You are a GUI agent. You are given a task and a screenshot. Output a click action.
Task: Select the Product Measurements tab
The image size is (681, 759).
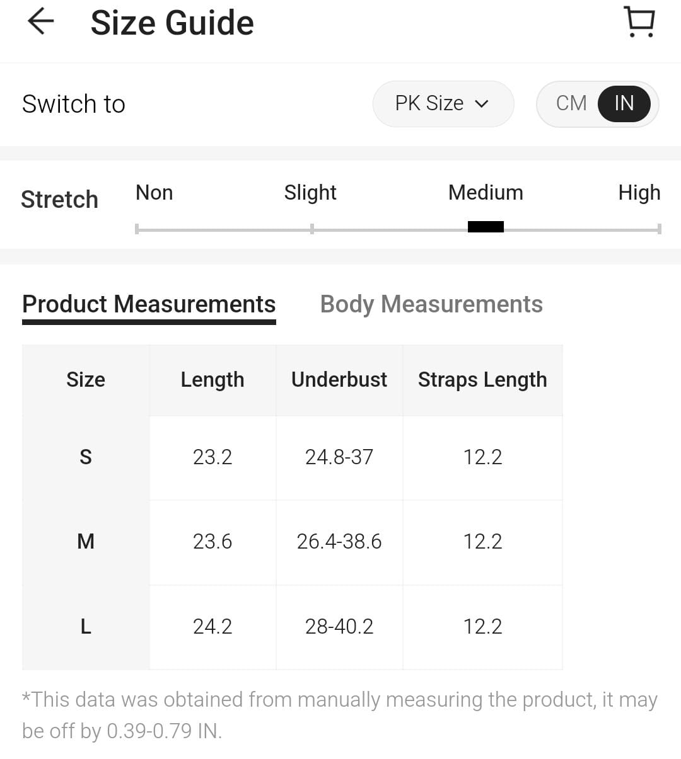pyautogui.click(x=149, y=304)
